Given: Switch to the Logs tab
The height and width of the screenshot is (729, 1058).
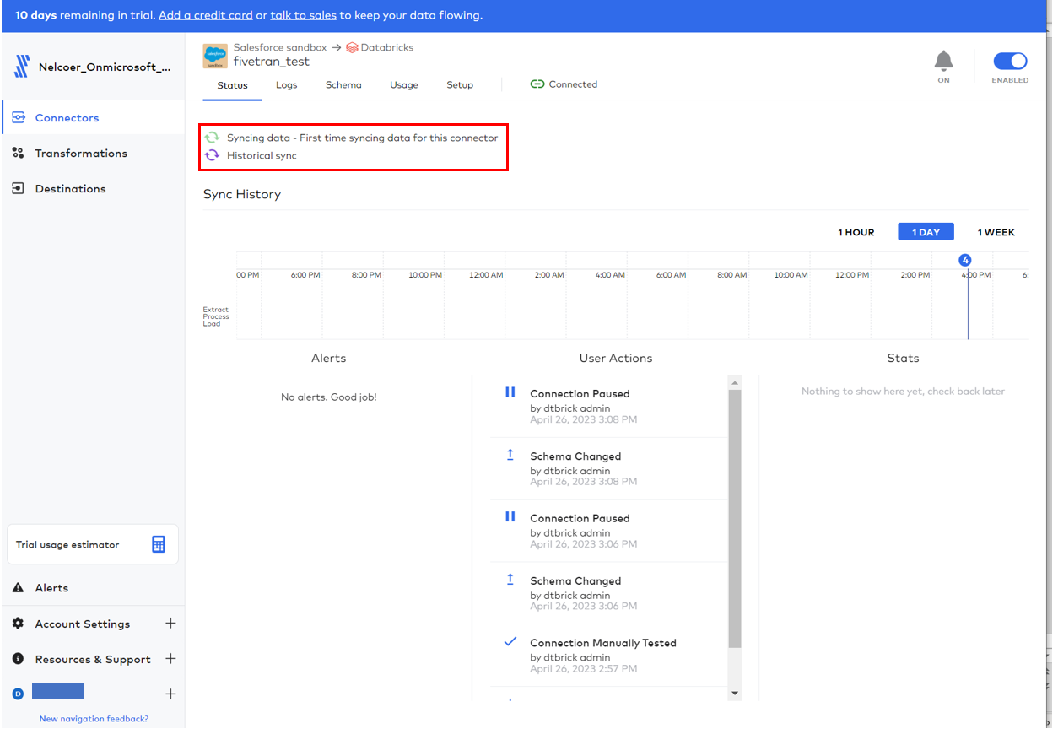Looking at the screenshot, I should pos(286,85).
